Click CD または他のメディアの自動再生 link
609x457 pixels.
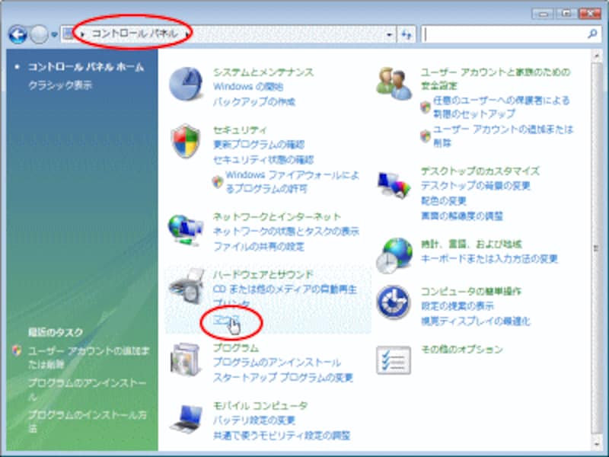coord(285,289)
